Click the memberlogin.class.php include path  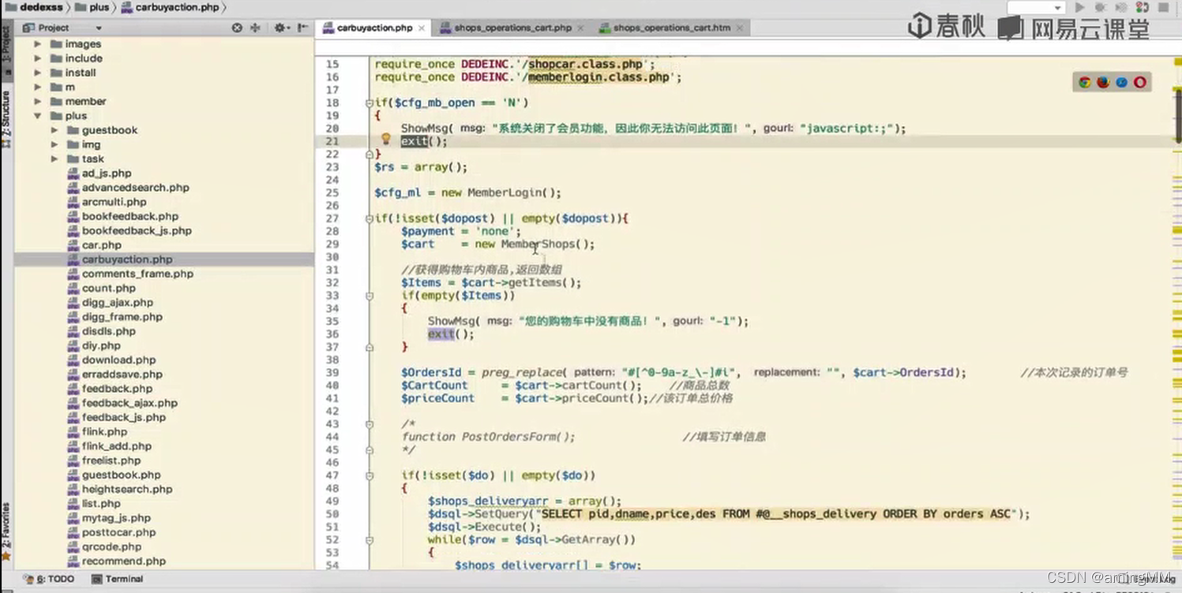(599, 77)
